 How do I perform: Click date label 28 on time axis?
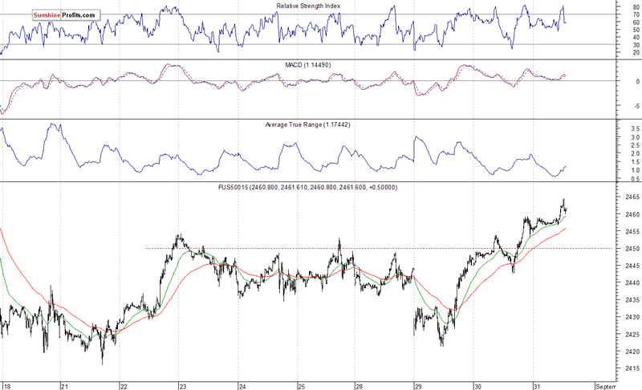coord(359,384)
